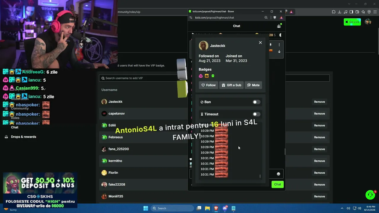The width and height of the screenshot is (379, 213).
Task: Click the pink subscriber badge in user card
Action: (201, 76)
